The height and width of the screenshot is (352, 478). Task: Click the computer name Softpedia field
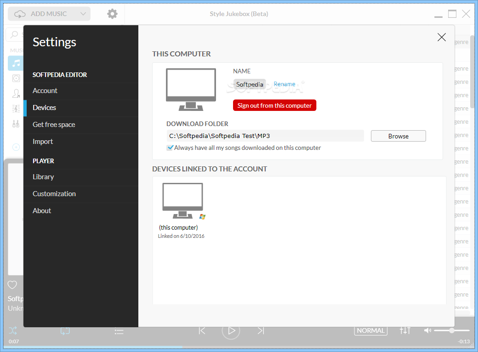click(250, 84)
